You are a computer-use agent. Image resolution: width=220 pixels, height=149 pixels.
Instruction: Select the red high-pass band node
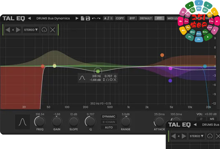pyautogui.click(x=43, y=66)
